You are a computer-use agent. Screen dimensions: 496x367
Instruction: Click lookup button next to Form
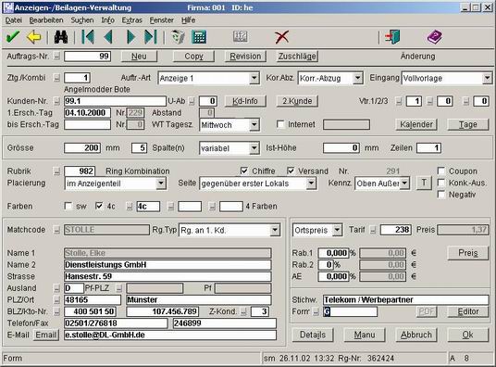click(316, 311)
